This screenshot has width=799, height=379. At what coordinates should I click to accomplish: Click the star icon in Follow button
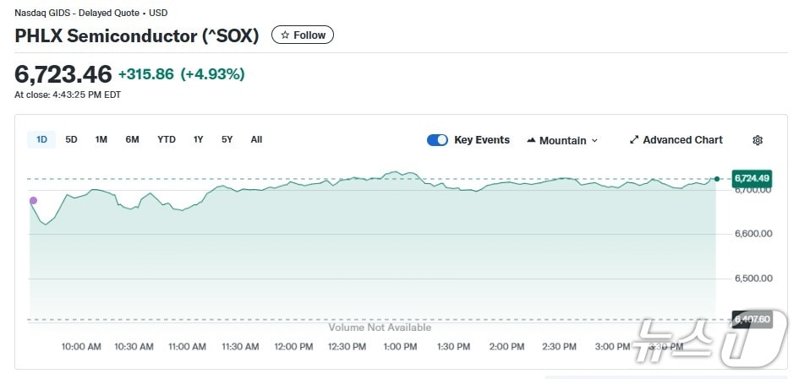point(285,35)
